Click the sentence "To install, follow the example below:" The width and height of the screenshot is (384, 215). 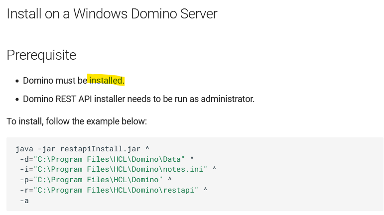77,121
